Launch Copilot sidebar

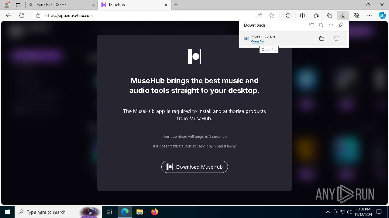click(382, 15)
